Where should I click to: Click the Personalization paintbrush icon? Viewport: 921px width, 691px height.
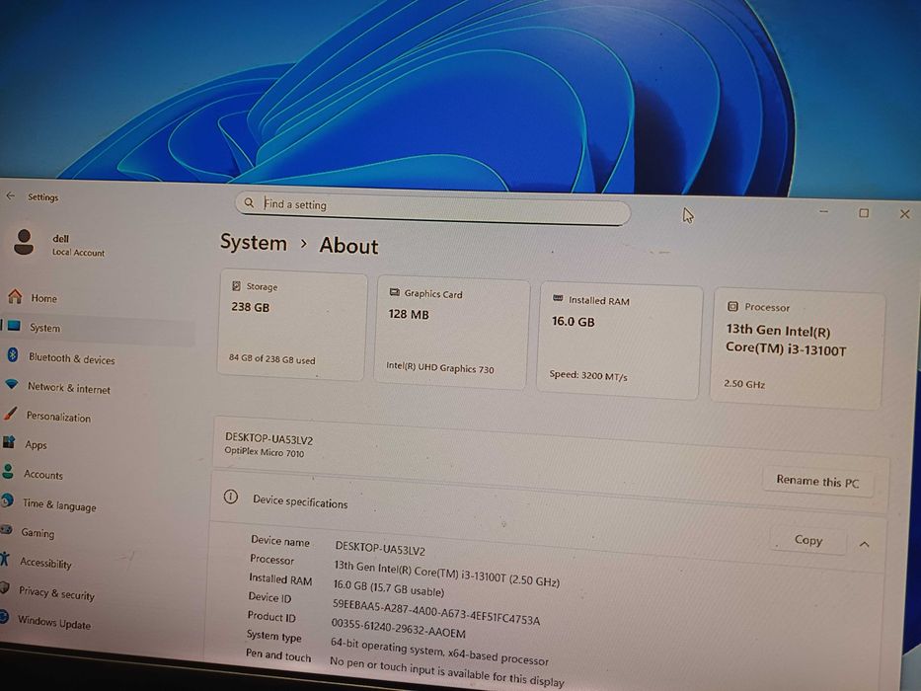pyautogui.click(x=10, y=414)
